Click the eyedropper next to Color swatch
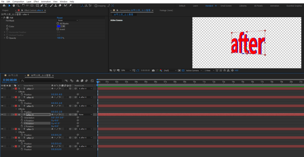This screenshot has width=304, height=157. (x=63, y=26)
